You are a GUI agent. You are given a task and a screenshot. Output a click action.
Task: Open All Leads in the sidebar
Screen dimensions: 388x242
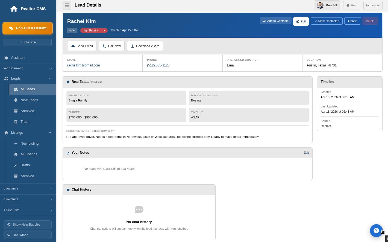click(x=33, y=89)
